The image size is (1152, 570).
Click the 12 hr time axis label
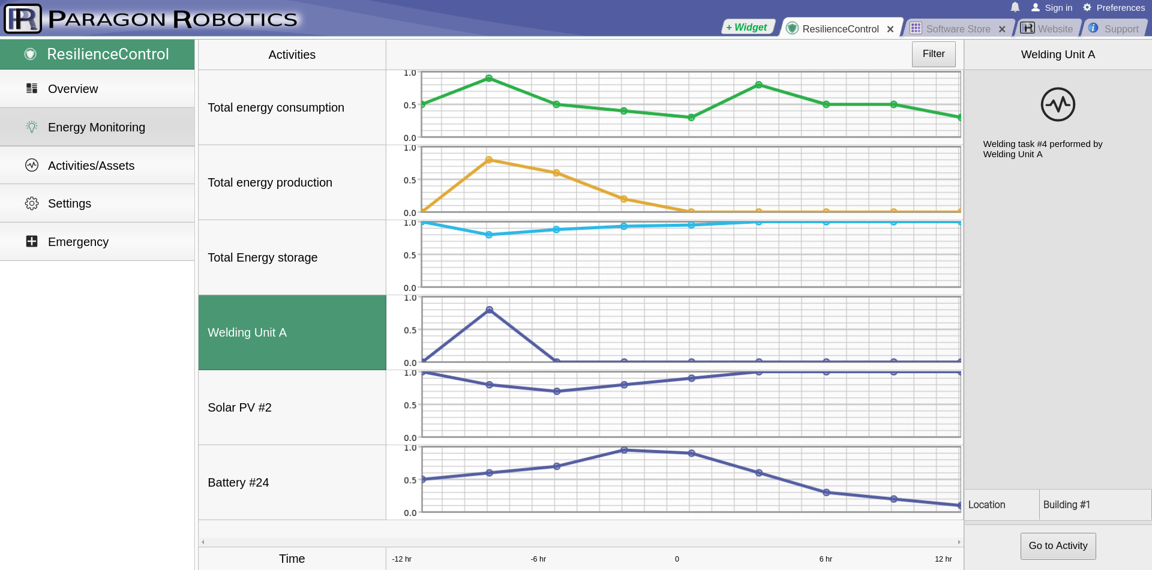point(943,559)
